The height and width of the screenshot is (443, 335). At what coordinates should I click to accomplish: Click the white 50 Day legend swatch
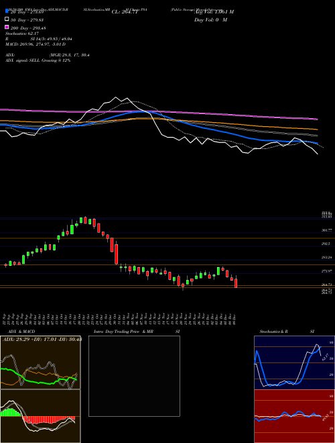pos(7,19)
